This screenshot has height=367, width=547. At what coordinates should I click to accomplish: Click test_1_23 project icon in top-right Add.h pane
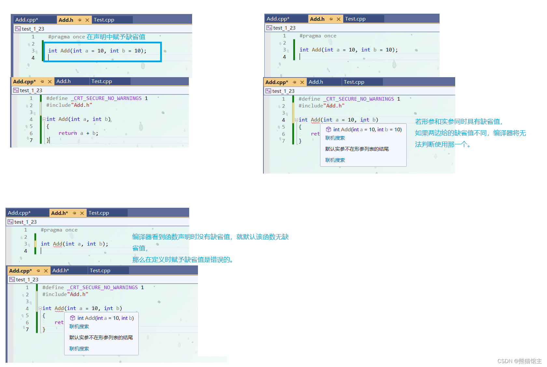click(269, 28)
